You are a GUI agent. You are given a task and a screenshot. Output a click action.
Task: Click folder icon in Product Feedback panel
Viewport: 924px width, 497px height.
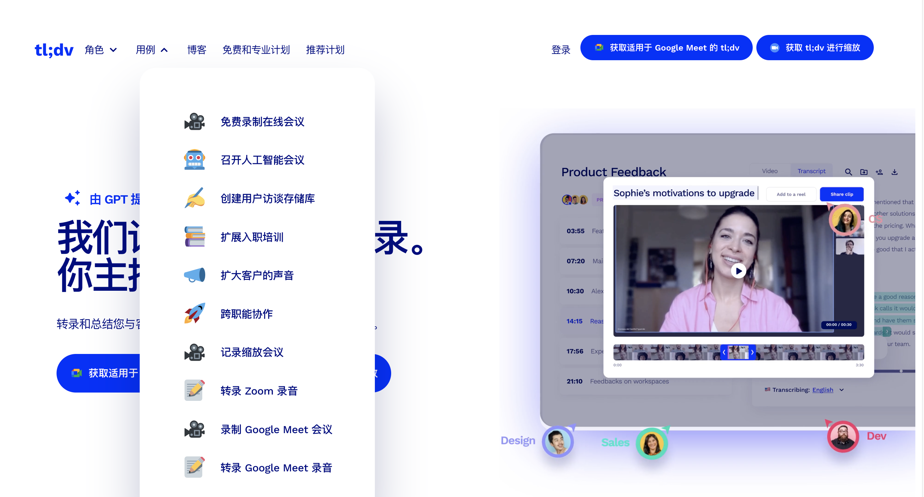tap(864, 172)
